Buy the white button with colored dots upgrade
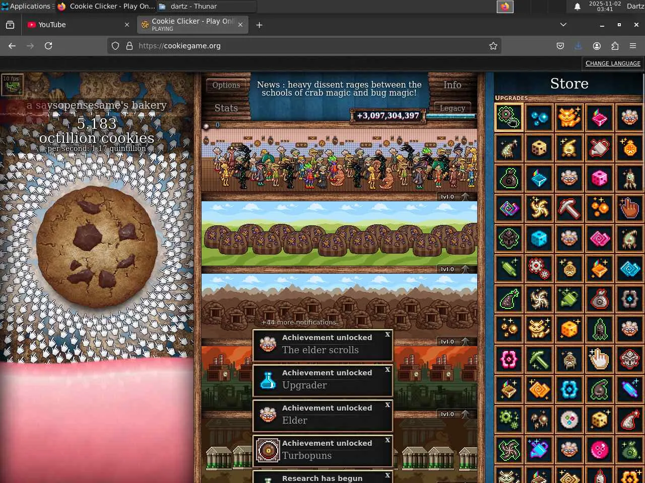Screen dimensions: 645x483 click(569, 420)
